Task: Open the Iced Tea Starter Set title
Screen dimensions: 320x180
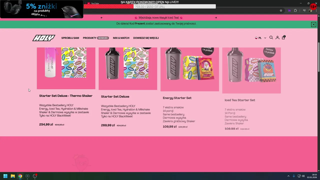Action: (240, 100)
